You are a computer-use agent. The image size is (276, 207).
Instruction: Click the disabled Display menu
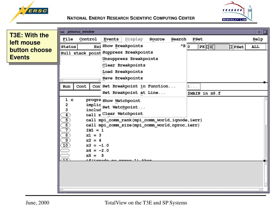(134, 39)
